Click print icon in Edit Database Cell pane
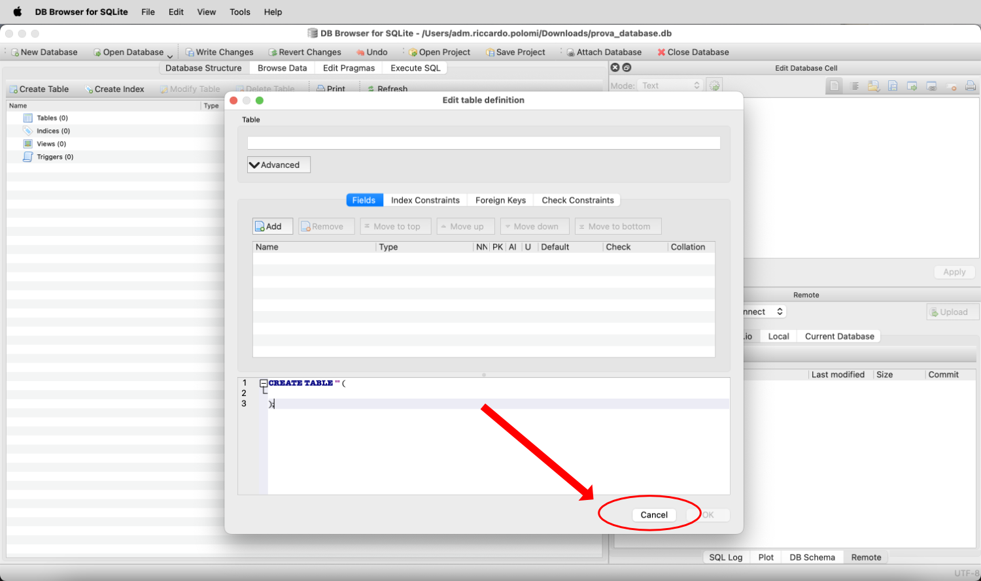Screen dimensions: 981x581 (971, 86)
